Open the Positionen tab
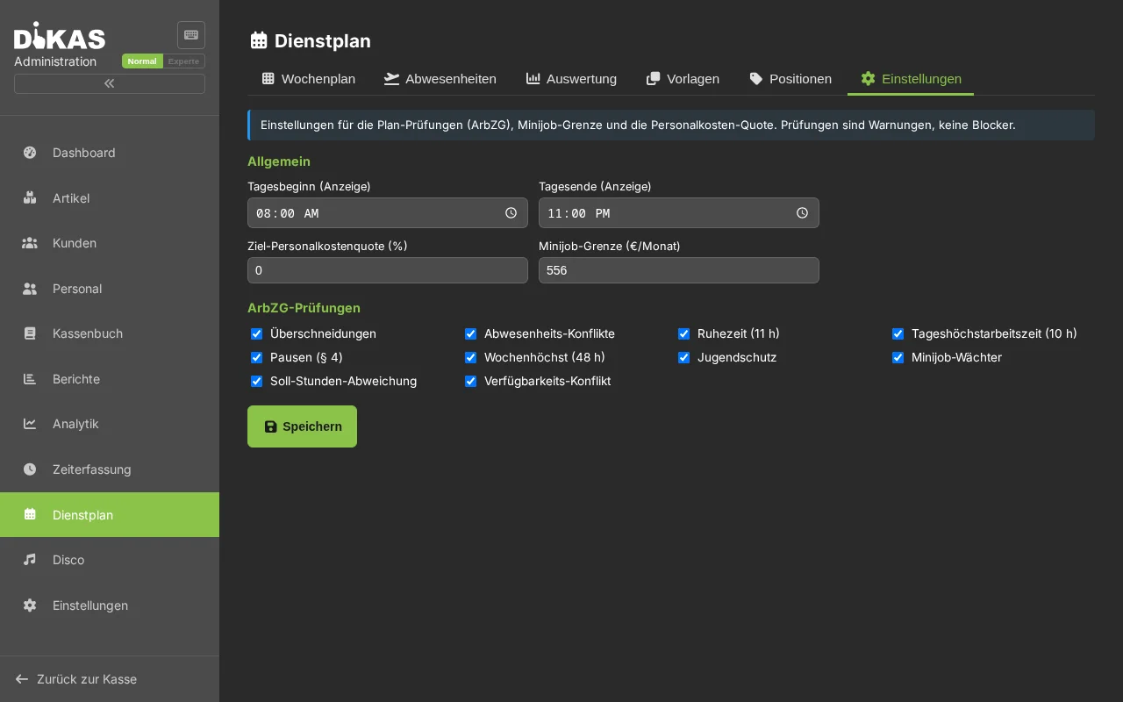The width and height of the screenshot is (1123, 702). coord(790,79)
